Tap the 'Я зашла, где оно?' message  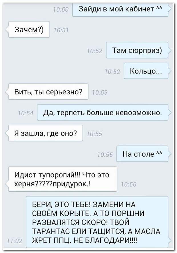pos(46,133)
